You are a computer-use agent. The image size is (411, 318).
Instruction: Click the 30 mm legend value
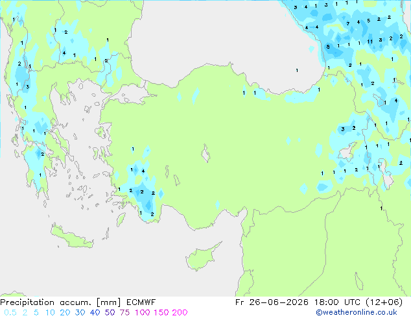(x=80, y=313)
